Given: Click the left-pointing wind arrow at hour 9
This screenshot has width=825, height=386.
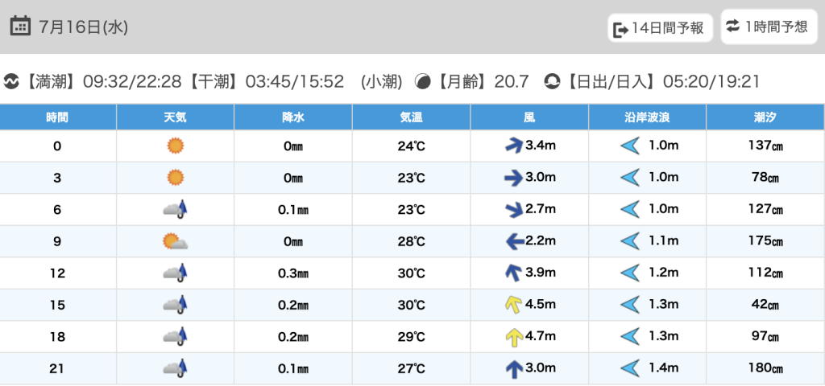Looking at the screenshot, I should point(513,241).
